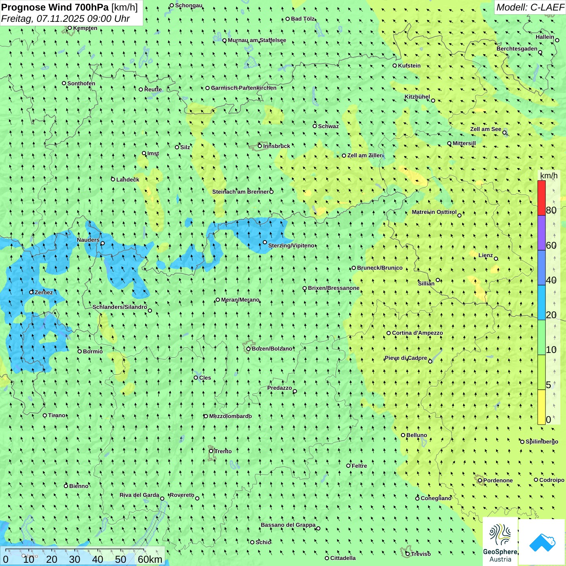Image resolution: width=566 pixels, height=566 pixels.
Task: Click the Treviso city label
Action: 420,554
